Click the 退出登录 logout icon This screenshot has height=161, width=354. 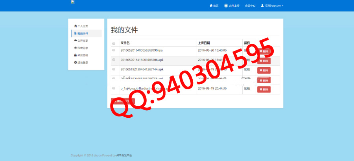point(76,62)
